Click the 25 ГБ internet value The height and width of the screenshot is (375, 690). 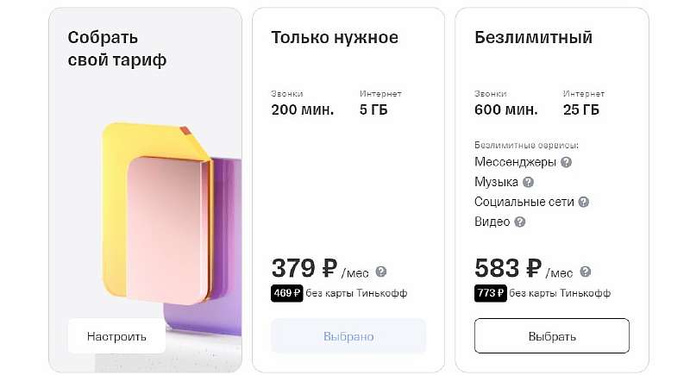pyautogui.click(x=582, y=109)
